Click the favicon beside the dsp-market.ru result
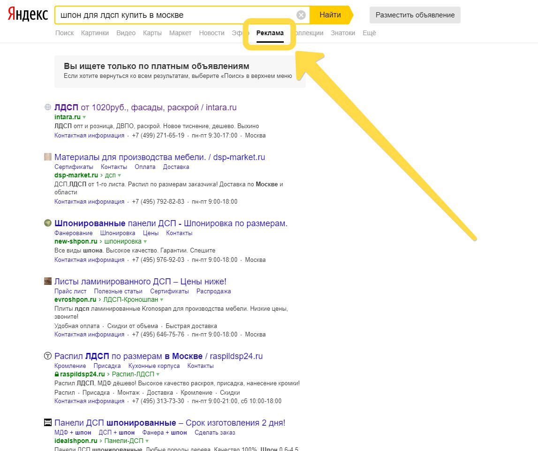The height and width of the screenshot is (451, 538). point(48,157)
